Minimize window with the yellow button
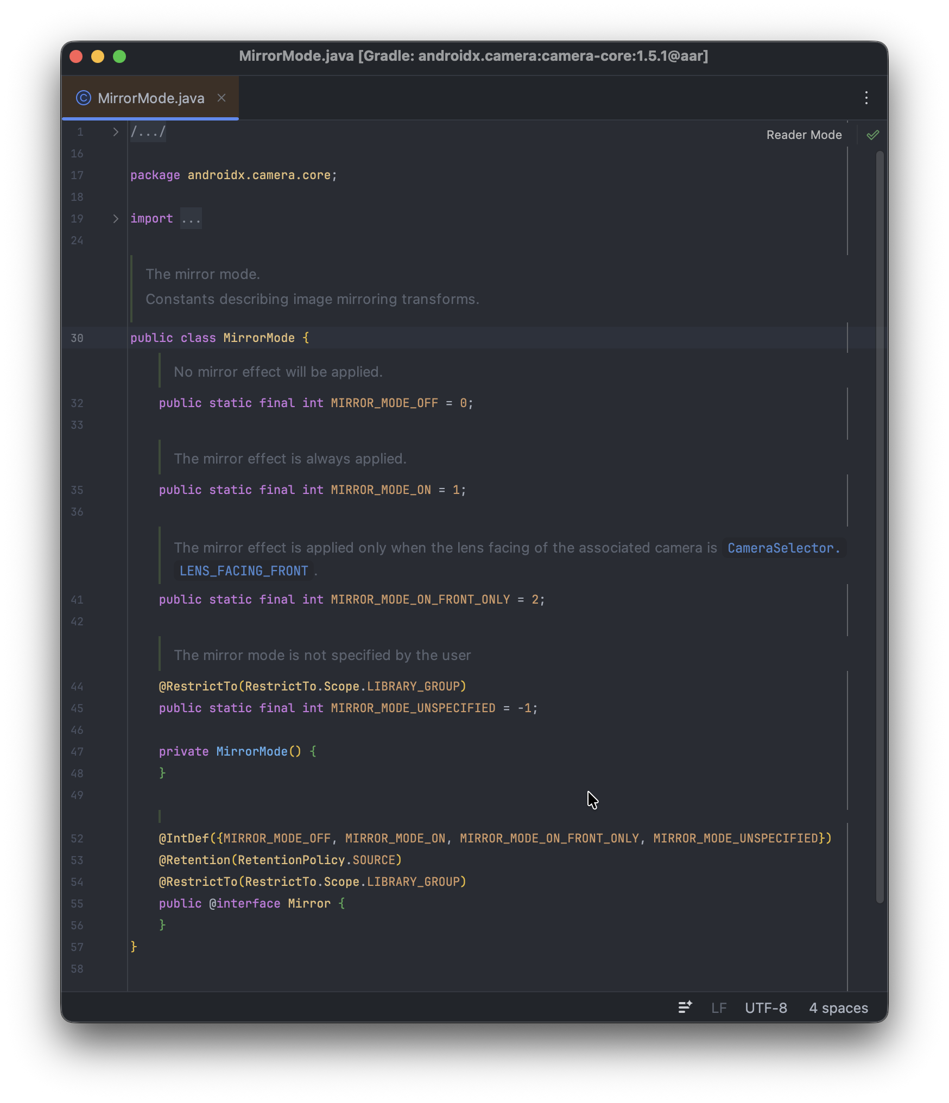Image resolution: width=949 pixels, height=1103 pixels. [98, 56]
